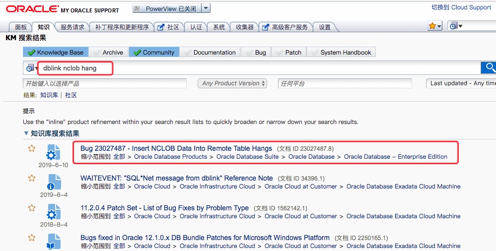
Task: Jump to 知识库 results link
Action: click(49, 95)
